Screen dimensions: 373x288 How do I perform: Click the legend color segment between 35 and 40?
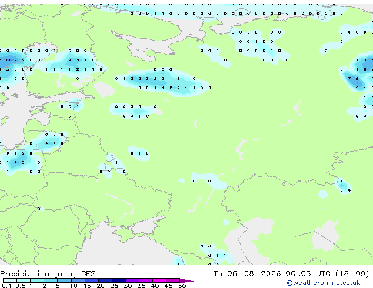pyautogui.click(x=146, y=280)
